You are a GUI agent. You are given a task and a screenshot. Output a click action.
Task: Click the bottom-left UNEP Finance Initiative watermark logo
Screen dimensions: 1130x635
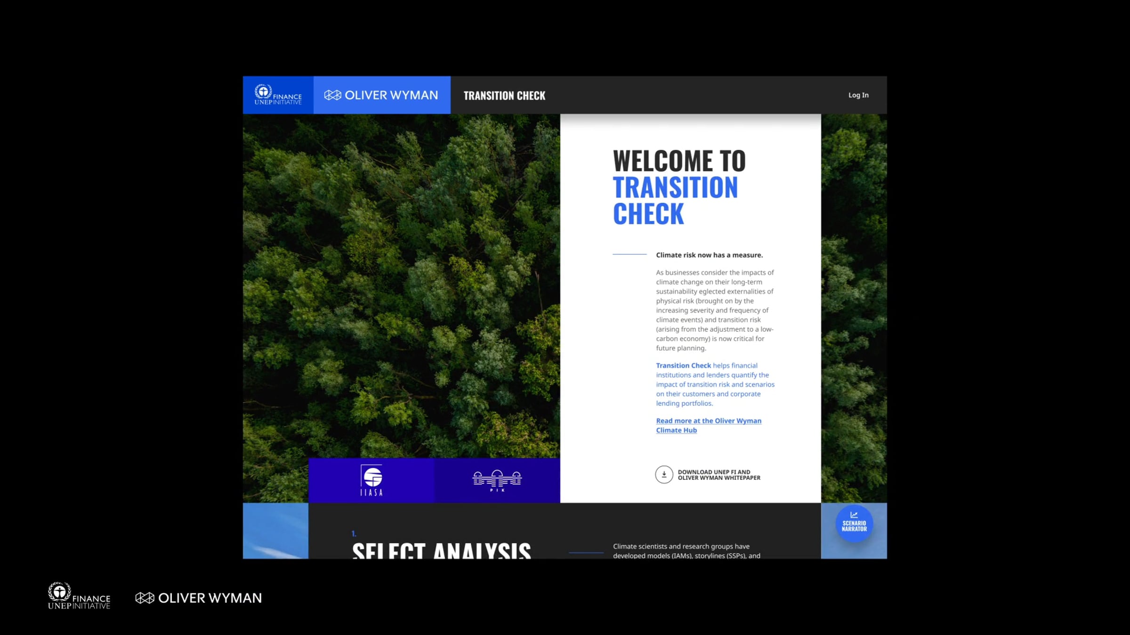point(79,596)
